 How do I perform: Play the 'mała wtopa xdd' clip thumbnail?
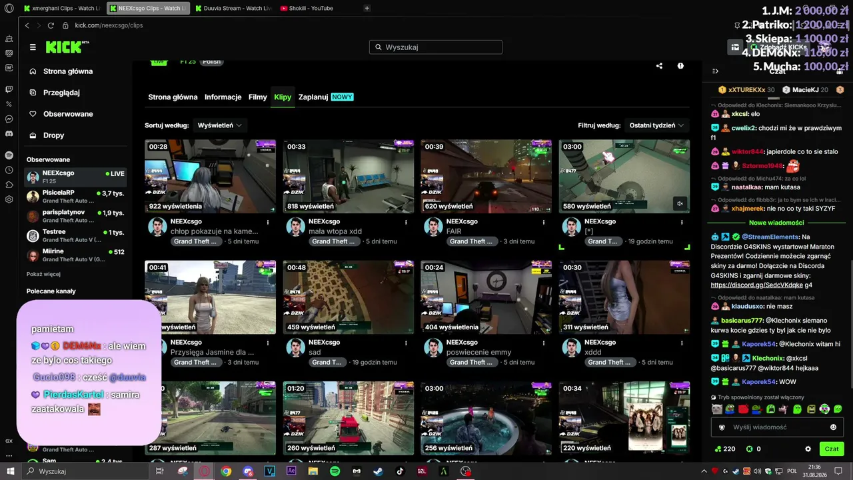349,176
